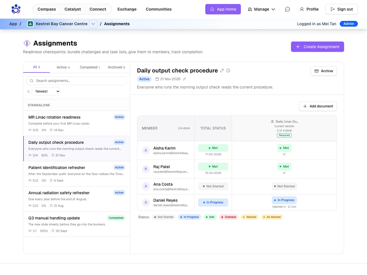
Task: Click the pencil icon beside assignment title
Action: pos(222,70)
